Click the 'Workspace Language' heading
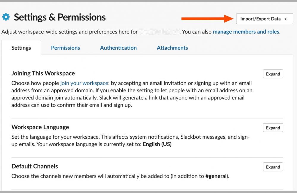Screen dimensions: 297x193 tap(40, 127)
